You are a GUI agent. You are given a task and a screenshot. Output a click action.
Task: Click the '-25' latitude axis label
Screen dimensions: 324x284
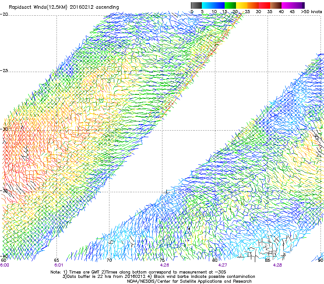4,70
